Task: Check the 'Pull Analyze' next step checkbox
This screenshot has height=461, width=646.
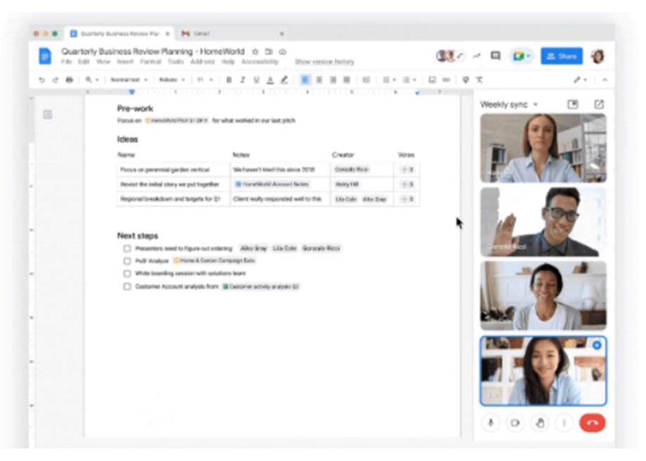Action: coord(126,261)
